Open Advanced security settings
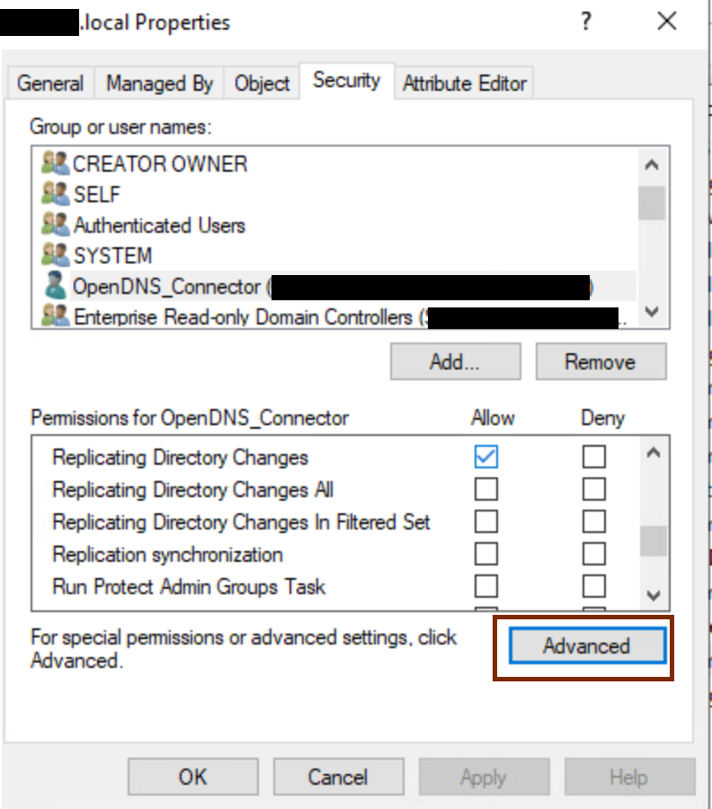The width and height of the screenshot is (712, 809). click(587, 645)
